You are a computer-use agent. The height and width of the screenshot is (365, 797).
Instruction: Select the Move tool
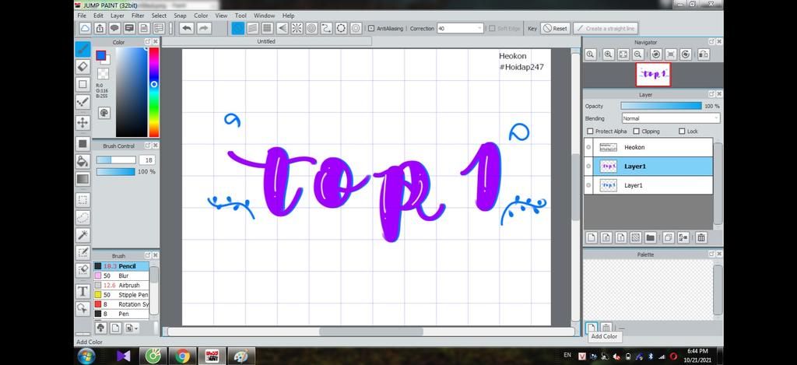[x=83, y=122]
